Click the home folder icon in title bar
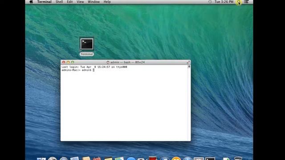 tap(108, 62)
